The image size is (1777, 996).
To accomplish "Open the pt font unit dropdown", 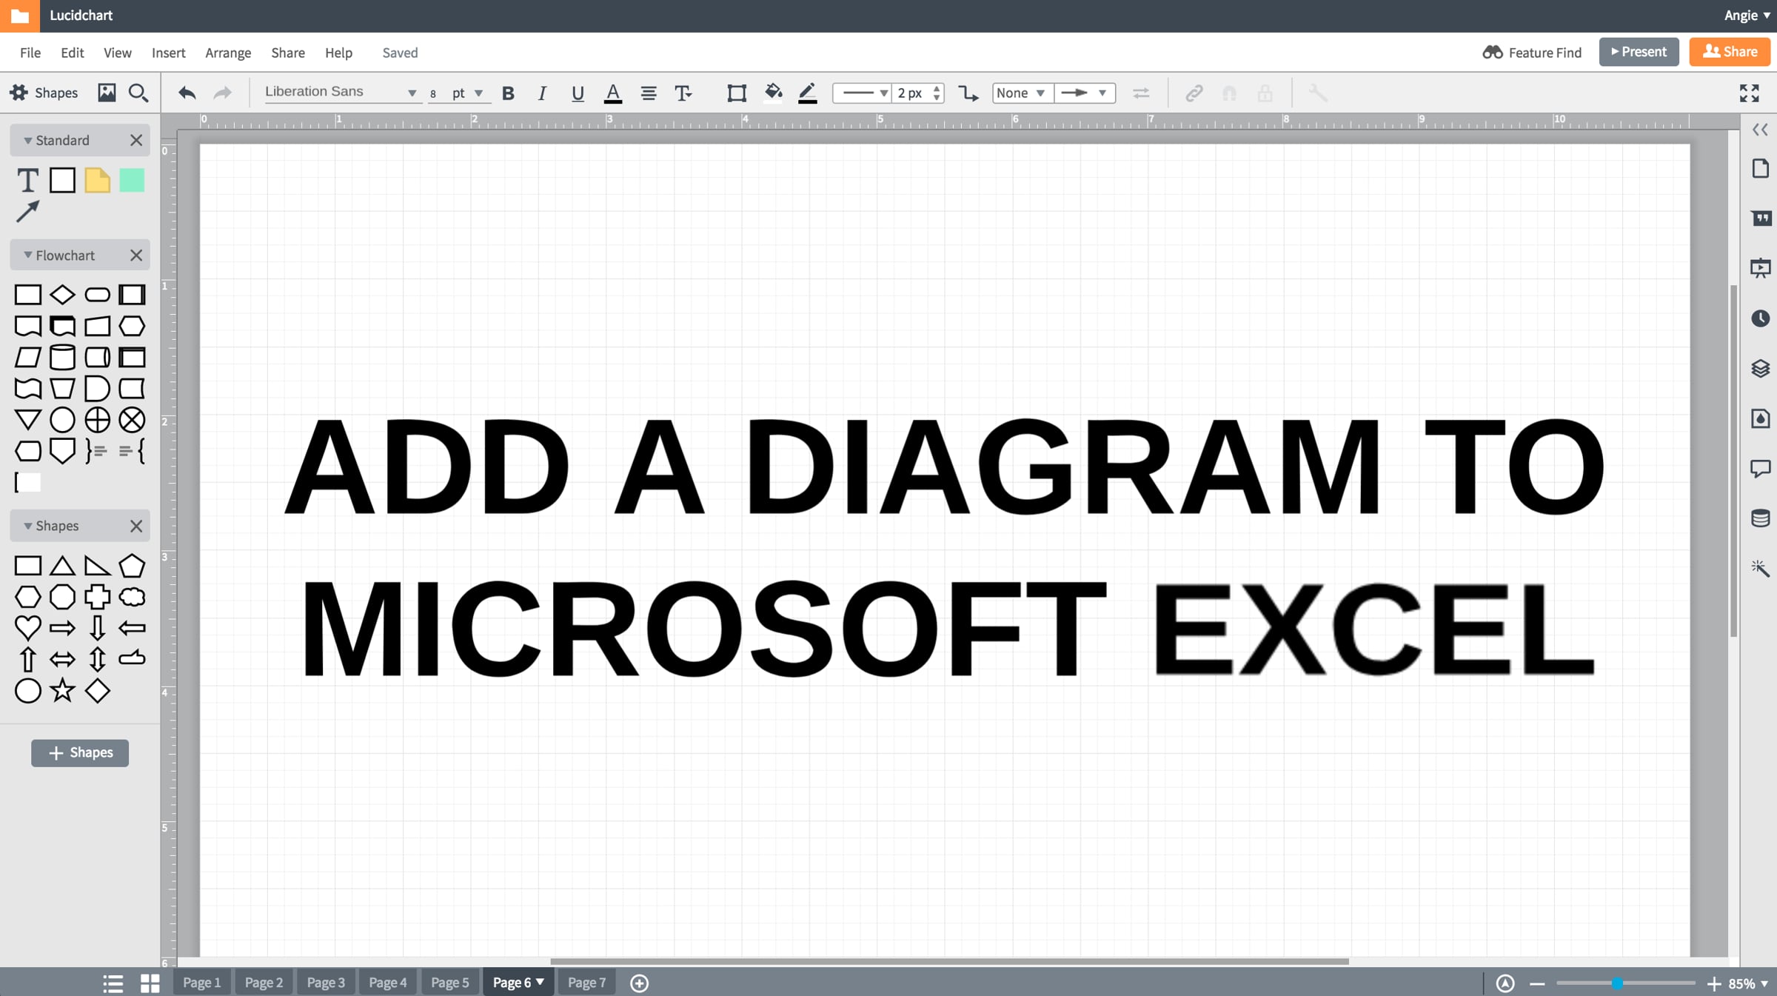I will [467, 93].
